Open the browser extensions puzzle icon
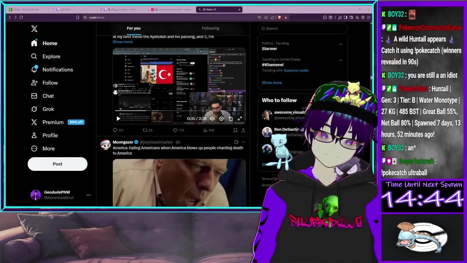 coord(325,18)
